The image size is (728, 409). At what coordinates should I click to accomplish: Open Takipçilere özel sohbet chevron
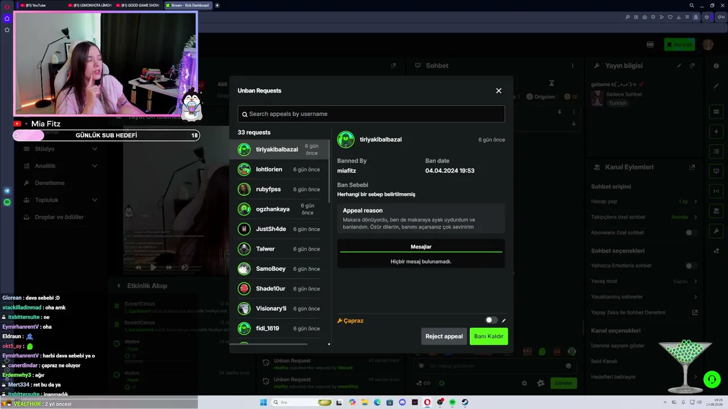coord(695,217)
